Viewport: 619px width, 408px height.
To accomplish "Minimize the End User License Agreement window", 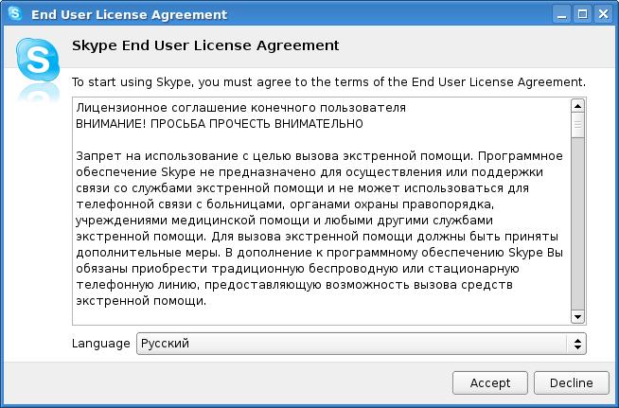I will [x=561, y=14].
